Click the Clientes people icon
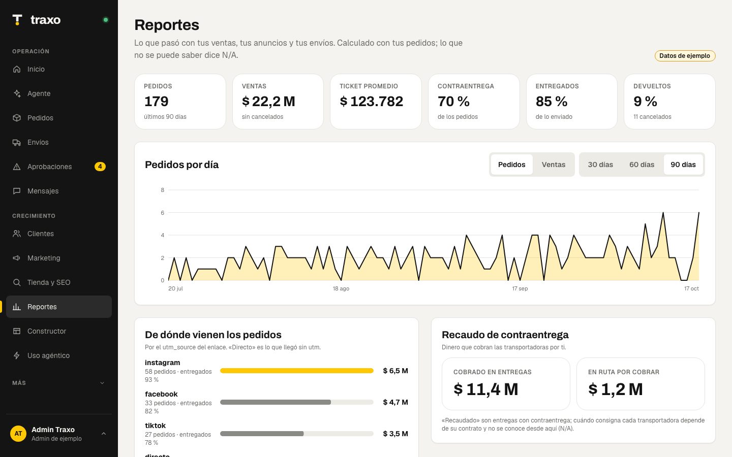 tap(17, 234)
